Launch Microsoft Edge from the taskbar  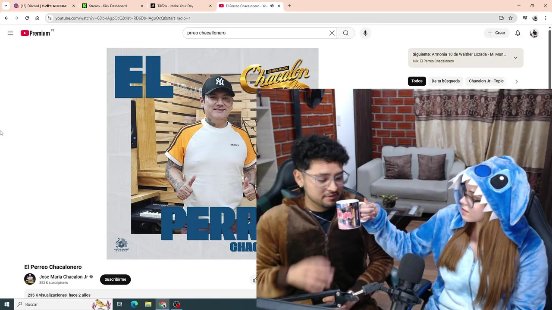coord(134,304)
